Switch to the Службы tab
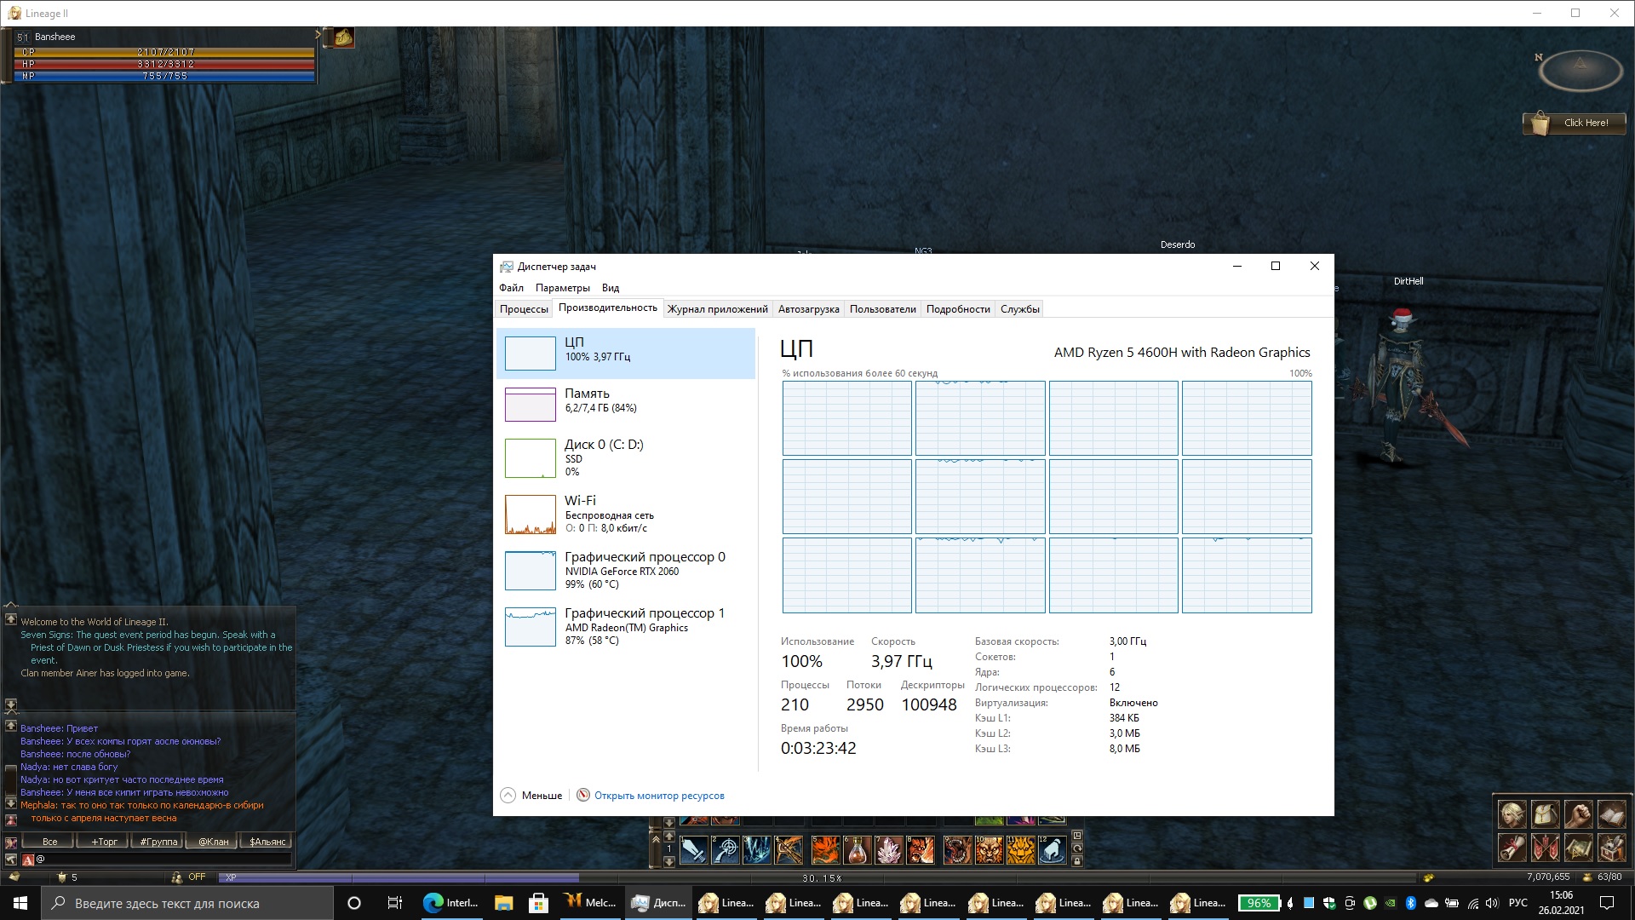Image resolution: width=1635 pixels, height=920 pixels. [1019, 309]
